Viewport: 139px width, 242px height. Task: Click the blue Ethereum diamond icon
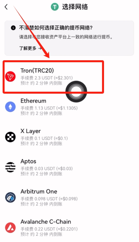pos(10,107)
